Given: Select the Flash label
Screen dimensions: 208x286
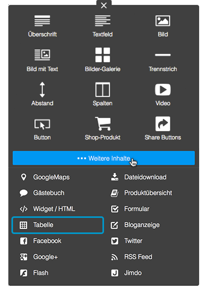Looking at the screenshot, I should click(41, 273).
